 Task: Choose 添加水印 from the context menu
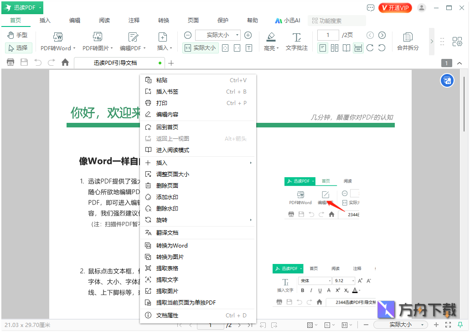pyautogui.click(x=198, y=197)
